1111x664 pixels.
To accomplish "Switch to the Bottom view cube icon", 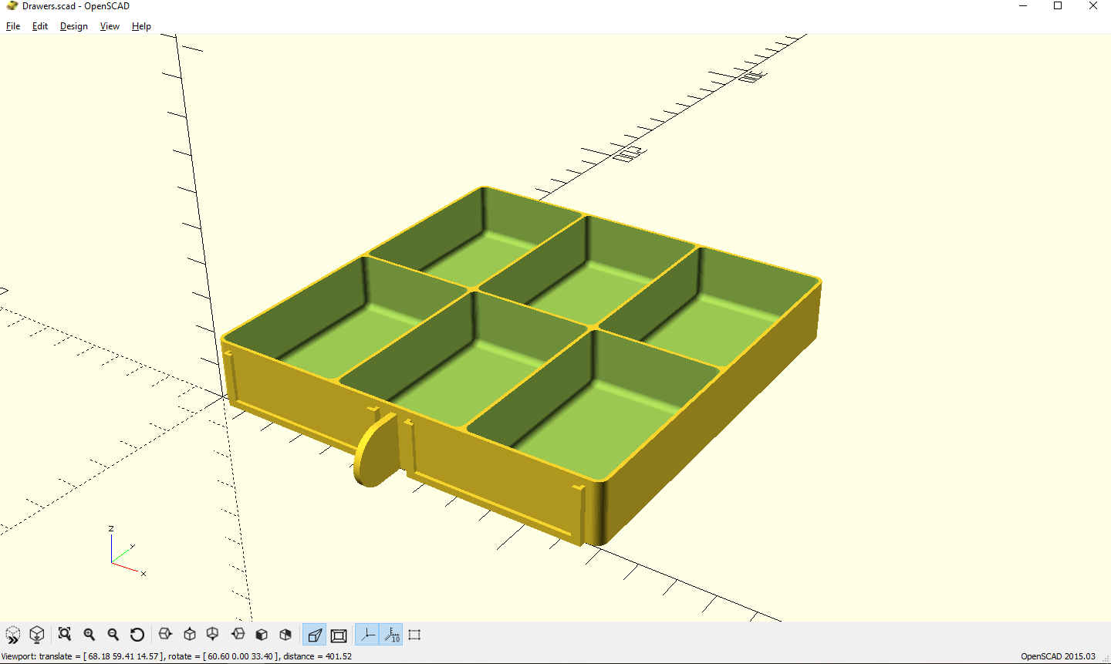I will pyautogui.click(x=213, y=635).
